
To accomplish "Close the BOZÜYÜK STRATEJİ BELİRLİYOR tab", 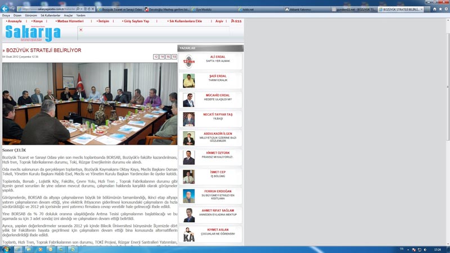I will click(x=421, y=10).
